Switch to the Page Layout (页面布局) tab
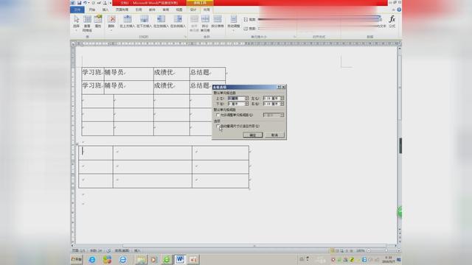 coord(122,10)
